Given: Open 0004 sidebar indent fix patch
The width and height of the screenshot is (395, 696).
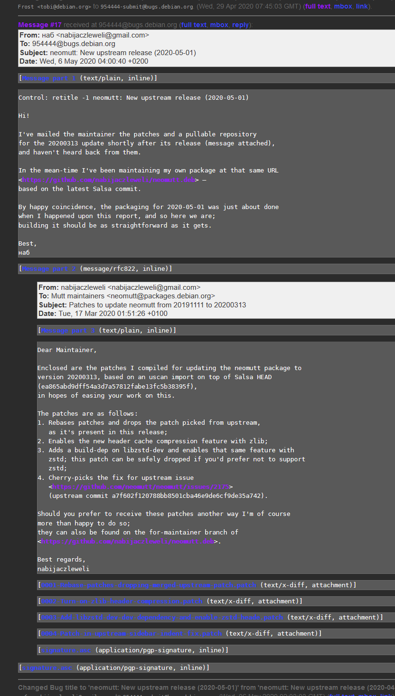Looking at the screenshot, I should click(x=132, y=634).
